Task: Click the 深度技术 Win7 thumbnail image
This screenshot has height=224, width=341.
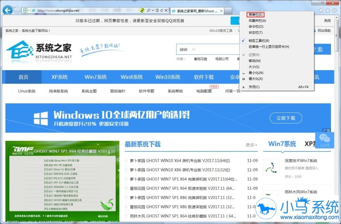Action: pyautogui.click(x=271, y=167)
